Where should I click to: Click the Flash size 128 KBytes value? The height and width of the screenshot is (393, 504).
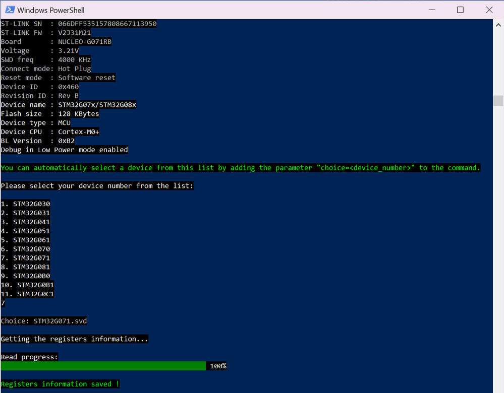(78, 114)
